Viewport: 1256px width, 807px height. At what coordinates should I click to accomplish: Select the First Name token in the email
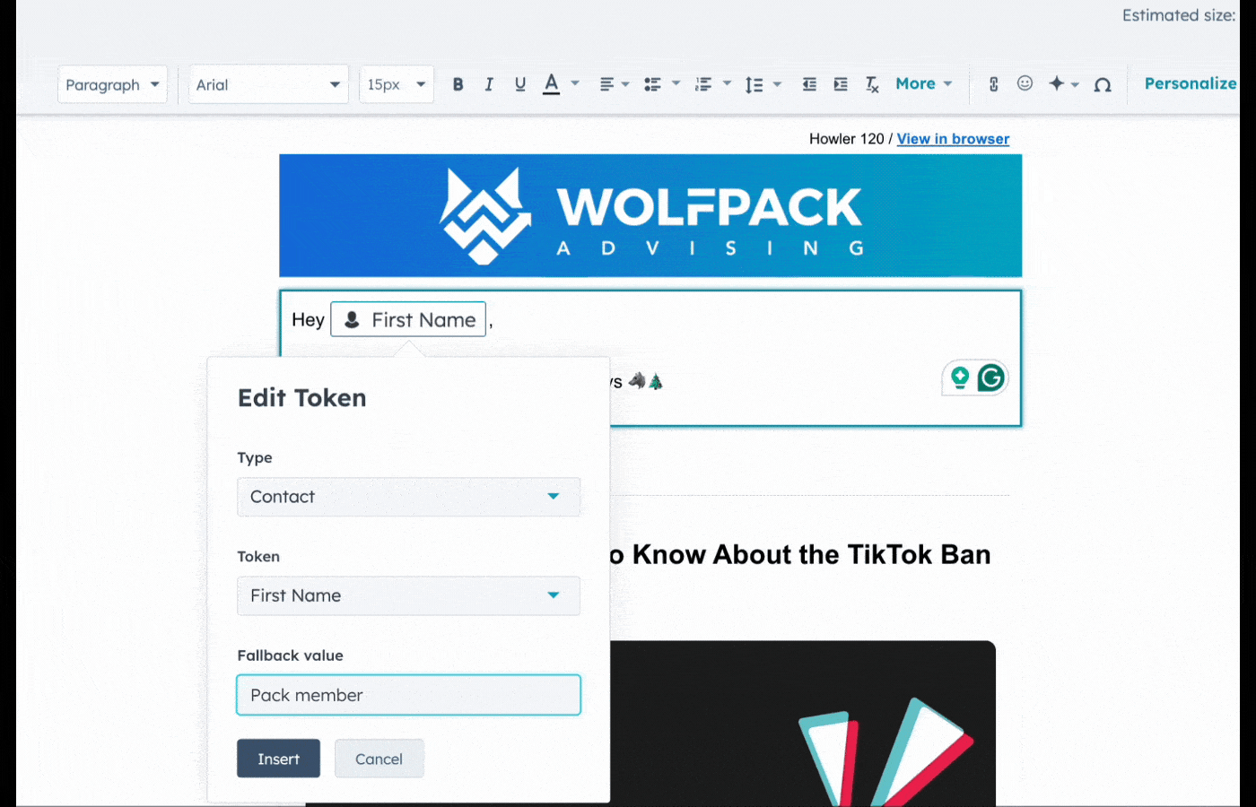click(408, 320)
